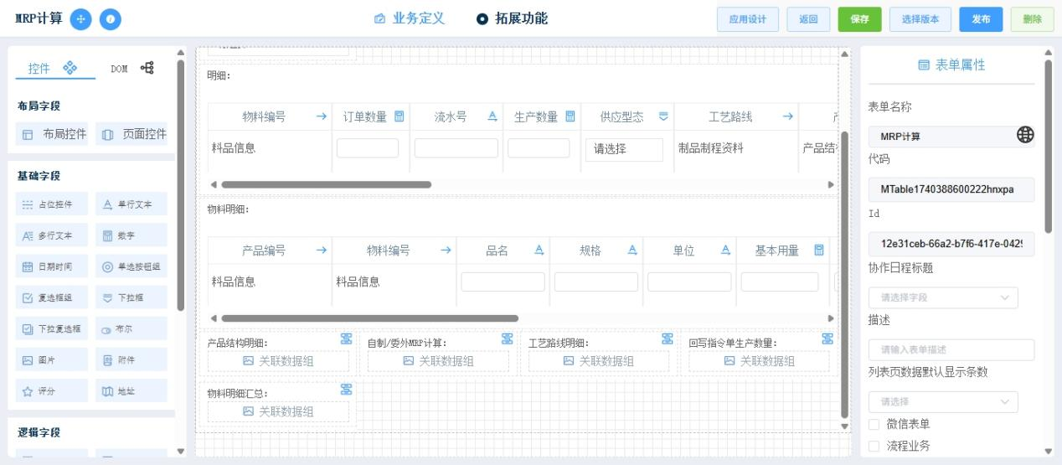Click the blue move icon beside MRP计算 title

point(80,18)
